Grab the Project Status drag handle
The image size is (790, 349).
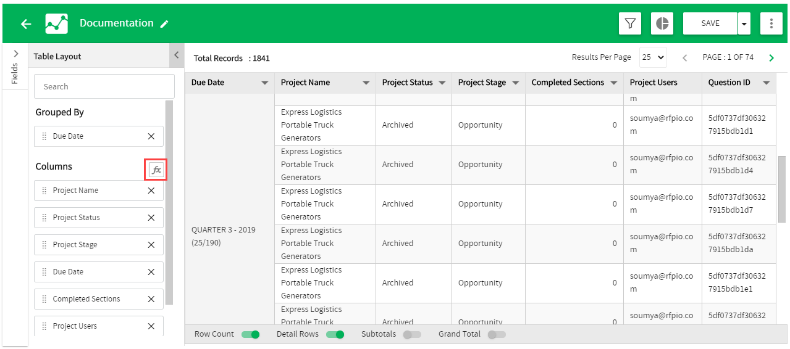pyautogui.click(x=44, y=218)
